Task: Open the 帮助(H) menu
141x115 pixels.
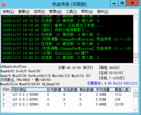Action: (87, 12)
